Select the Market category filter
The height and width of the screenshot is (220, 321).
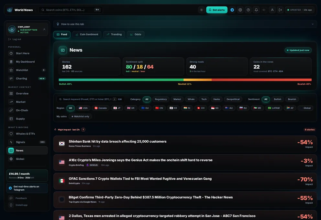tap(177, 99)
